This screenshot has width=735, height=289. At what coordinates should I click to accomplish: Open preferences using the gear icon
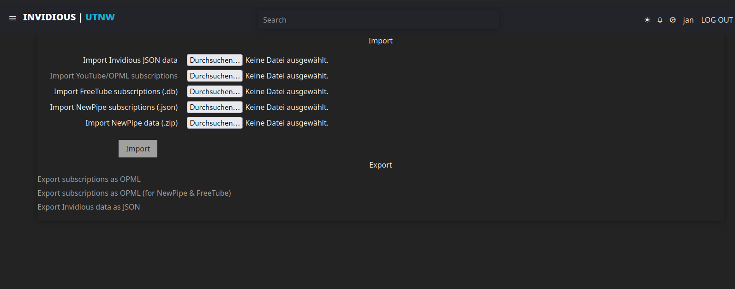[x=673, y=20]
